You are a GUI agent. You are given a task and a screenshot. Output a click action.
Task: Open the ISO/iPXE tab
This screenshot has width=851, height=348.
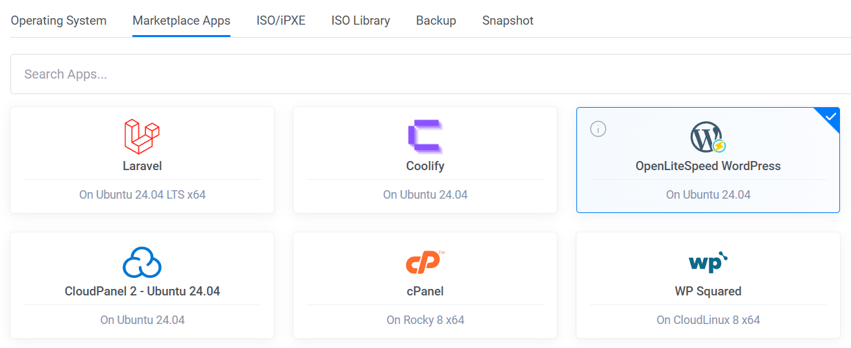click(281, 21)
